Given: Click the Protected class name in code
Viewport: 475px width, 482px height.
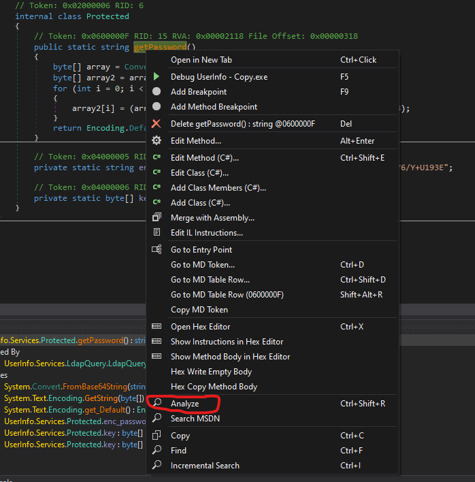Looking at the screenshot, I should pyautogui.click(x=108, y=16).
